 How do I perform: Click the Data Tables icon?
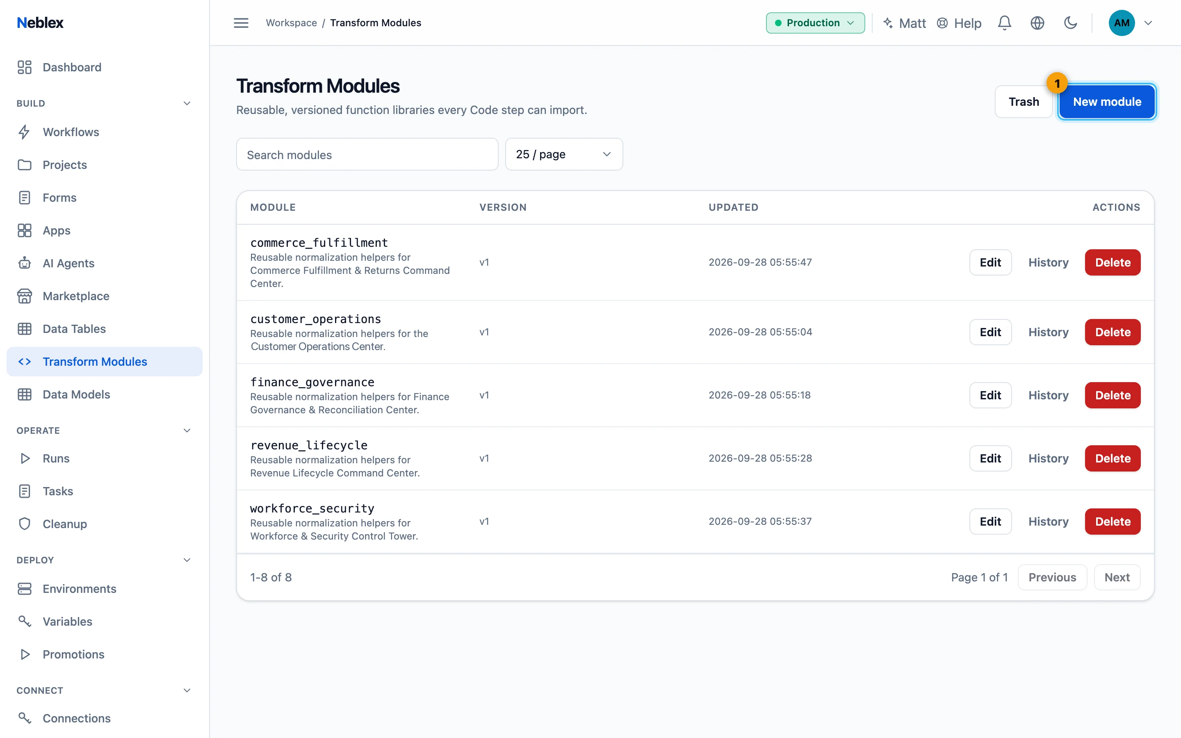pos(25,329)
